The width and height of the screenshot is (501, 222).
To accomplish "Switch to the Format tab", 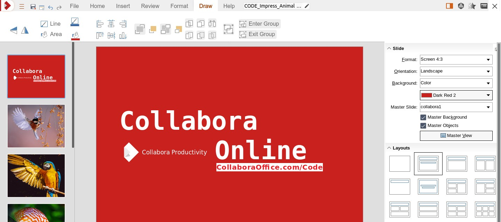I will tap(179, 6).
